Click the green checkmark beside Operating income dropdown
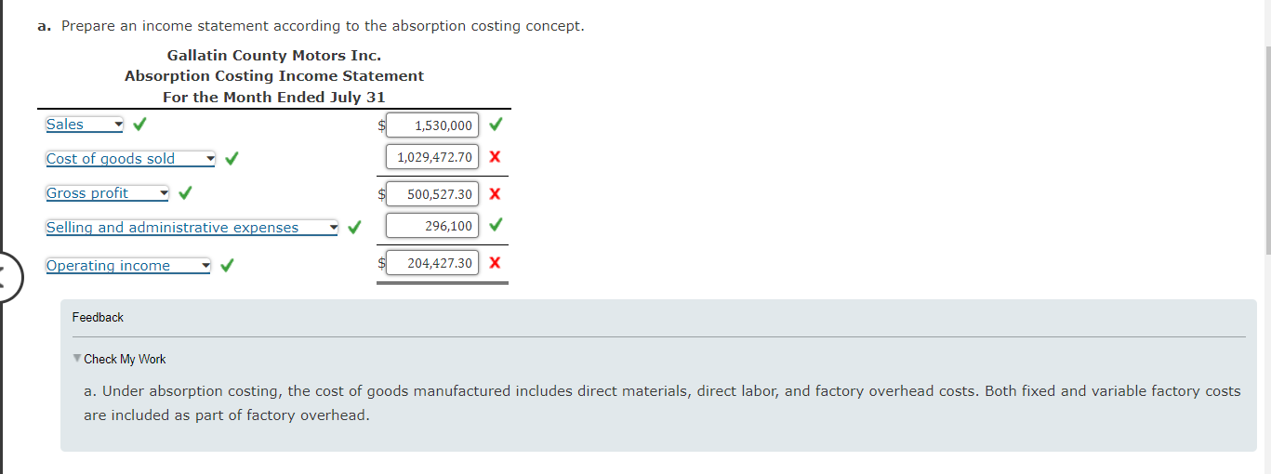 (x=228, y=266)
